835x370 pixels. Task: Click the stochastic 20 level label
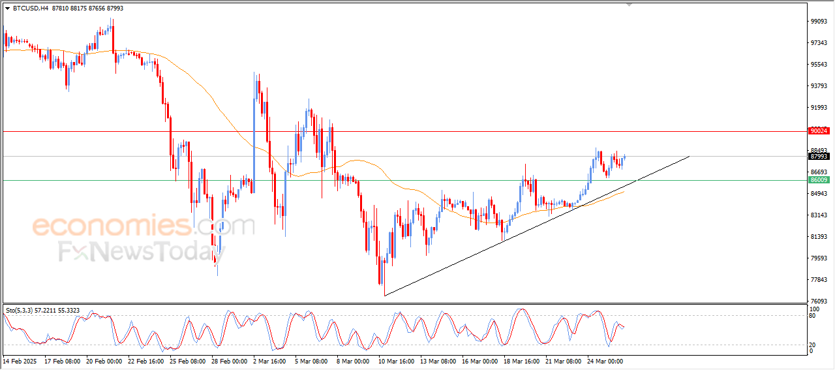(813, 344)
